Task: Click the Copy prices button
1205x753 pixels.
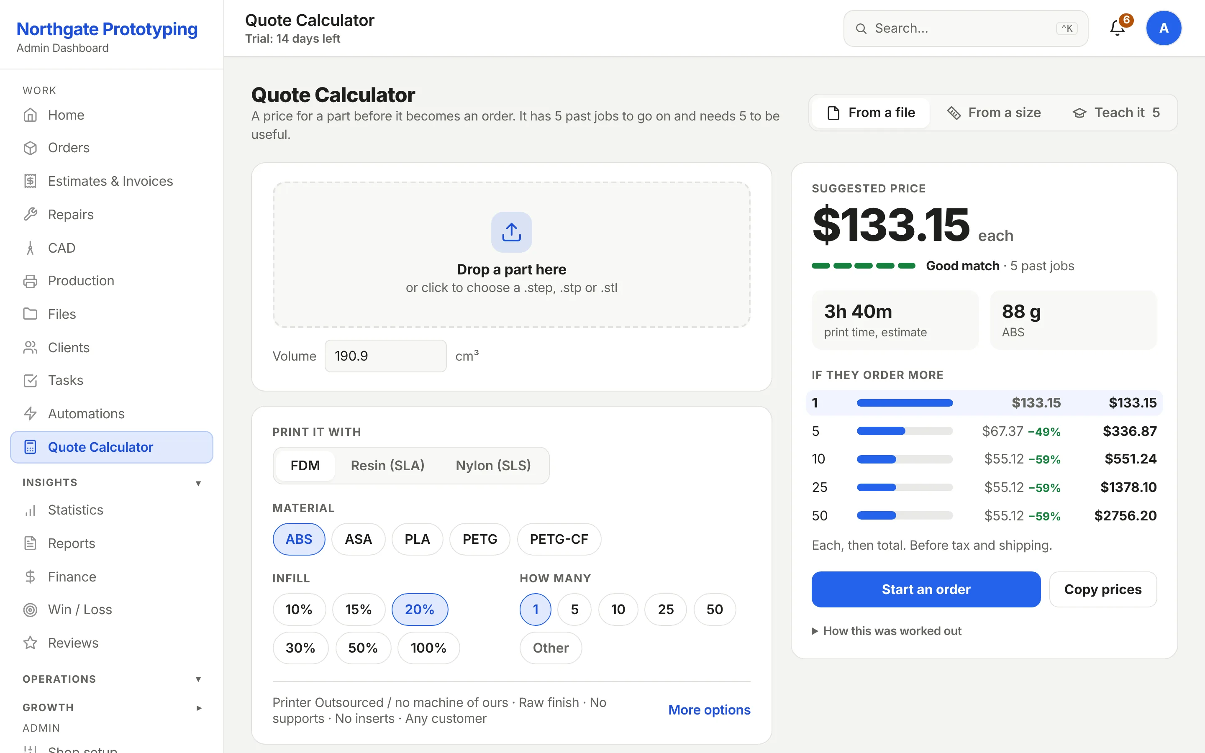Action: (x=1103, y=590)
